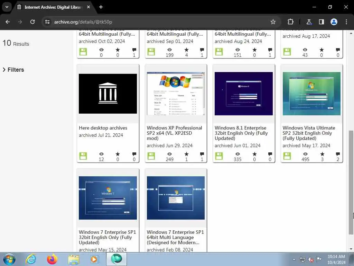The width and height of the screenshot is (354, 266).
Task: Click software floppy icon on Sep 01, 2024 card
Action: pyautogui.click(x=151, y=52)
